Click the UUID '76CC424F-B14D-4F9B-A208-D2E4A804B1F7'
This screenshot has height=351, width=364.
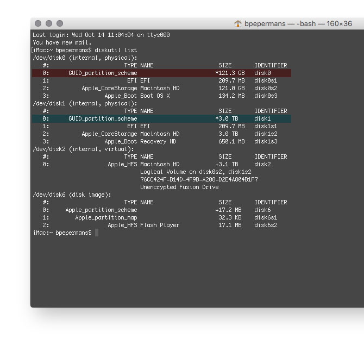pyautogui.click(x=199, y=179)
